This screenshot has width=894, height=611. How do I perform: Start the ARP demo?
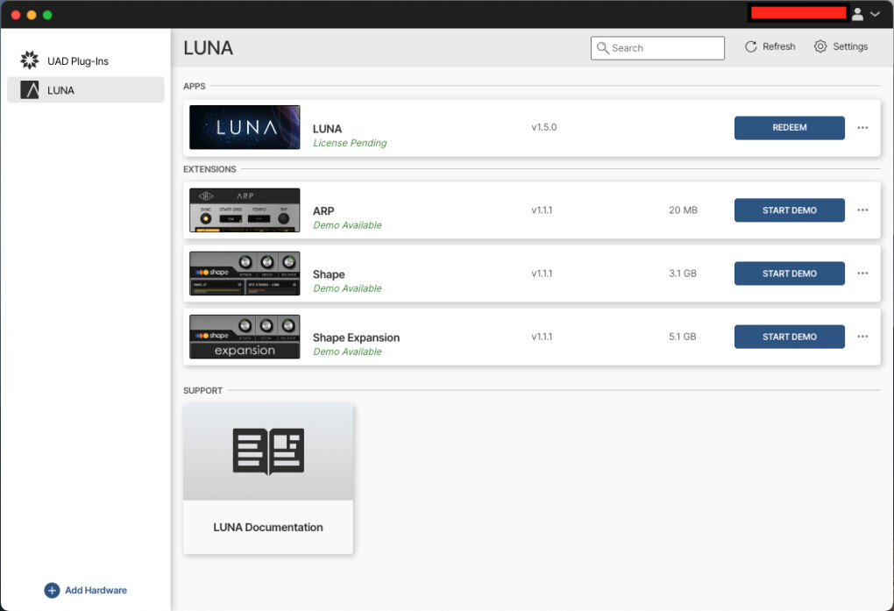[789, 210]
